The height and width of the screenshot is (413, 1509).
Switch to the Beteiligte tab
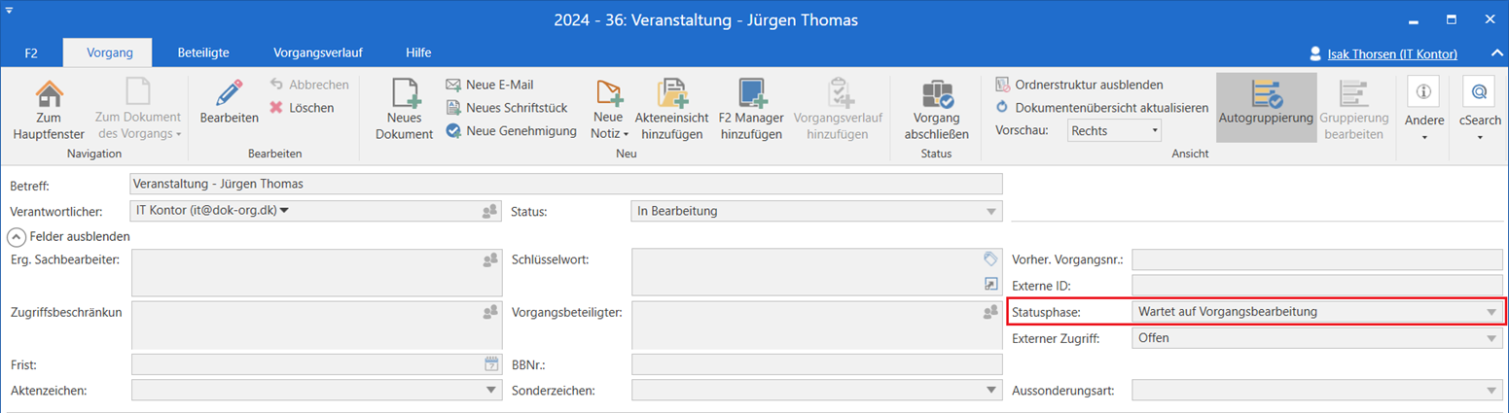pyautogui.click(x=203, y=52)
